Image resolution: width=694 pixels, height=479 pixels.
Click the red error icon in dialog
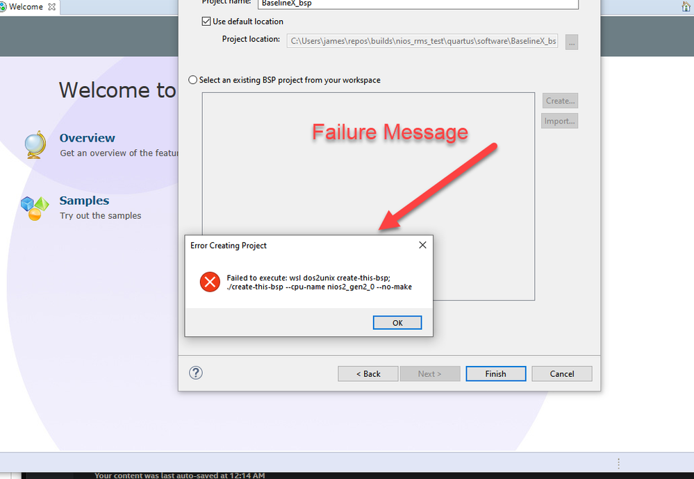click(x=210, y=282)
